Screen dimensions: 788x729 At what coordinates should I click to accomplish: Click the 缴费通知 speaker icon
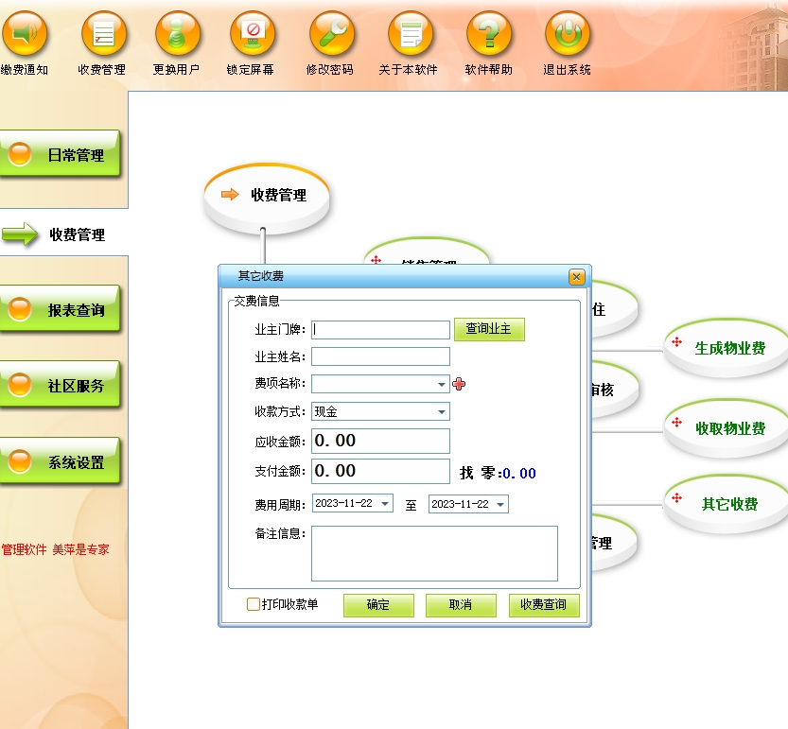(25, 35)
